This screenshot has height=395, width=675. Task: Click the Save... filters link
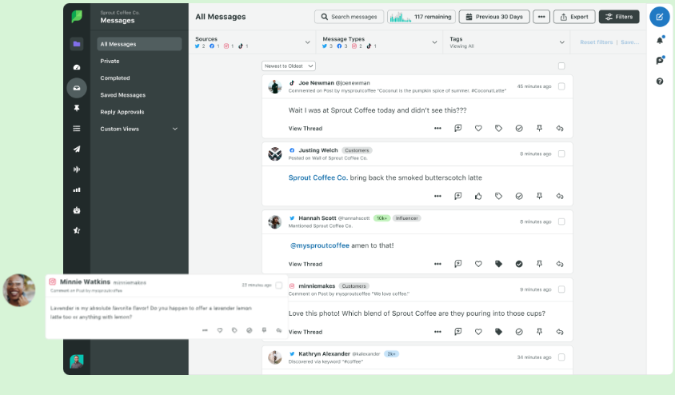[x=629, y=42]
